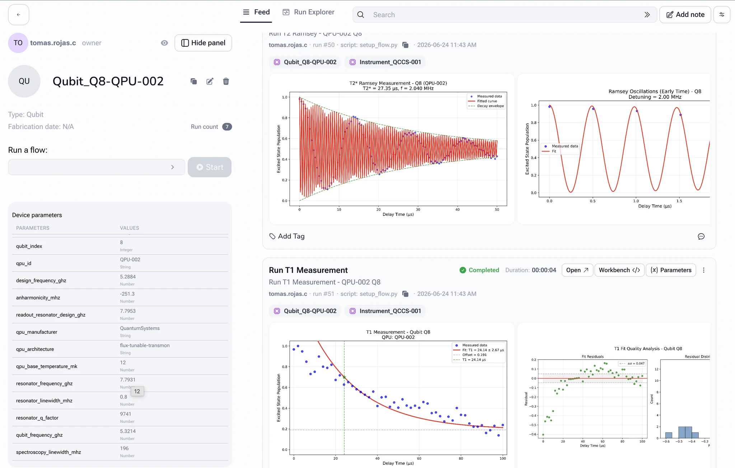Click design_frequency_ghz value 5.2884
Image resolution: width=735 pixels, height=468 pixels.
[x=128, y=277]
